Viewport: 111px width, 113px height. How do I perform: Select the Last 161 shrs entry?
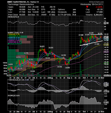tap(48, 12)
